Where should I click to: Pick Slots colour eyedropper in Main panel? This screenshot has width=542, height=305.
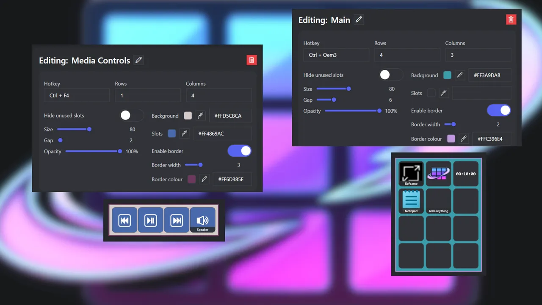pos(443,93)
